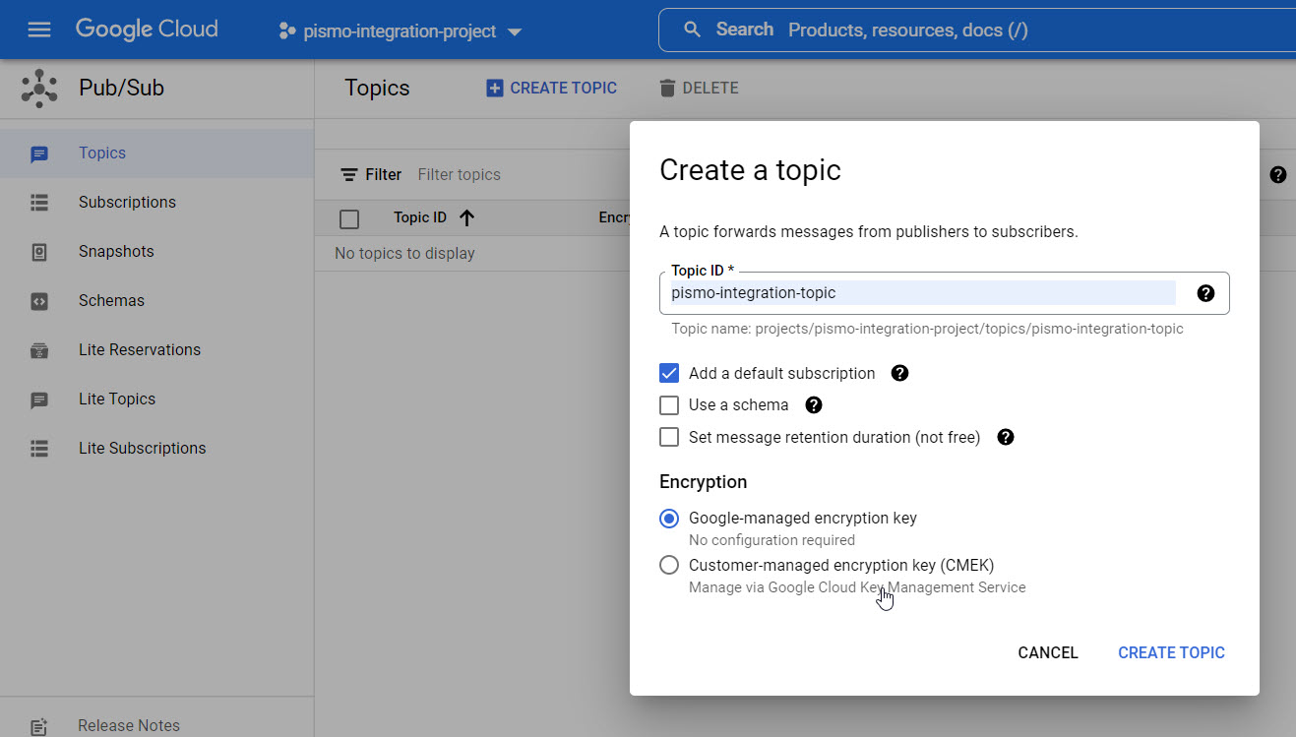
Task: Click help icon beside message retention duration
Action: pos(1006,438)
